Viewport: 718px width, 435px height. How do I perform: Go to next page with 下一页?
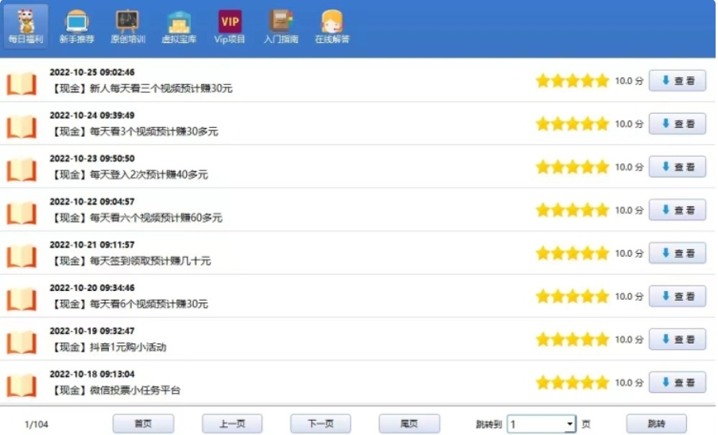pyautogui.click(x=320, y=424)
